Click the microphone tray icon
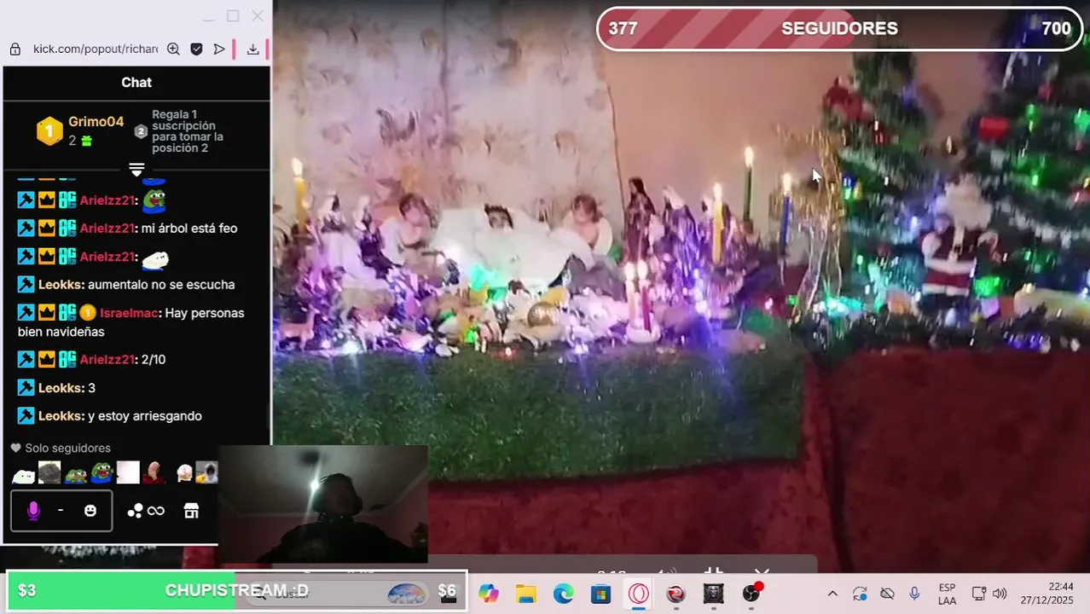This screenshot has height=614, width=1090. [914, 594]
